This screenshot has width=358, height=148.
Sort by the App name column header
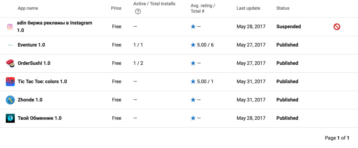[28, 8]
